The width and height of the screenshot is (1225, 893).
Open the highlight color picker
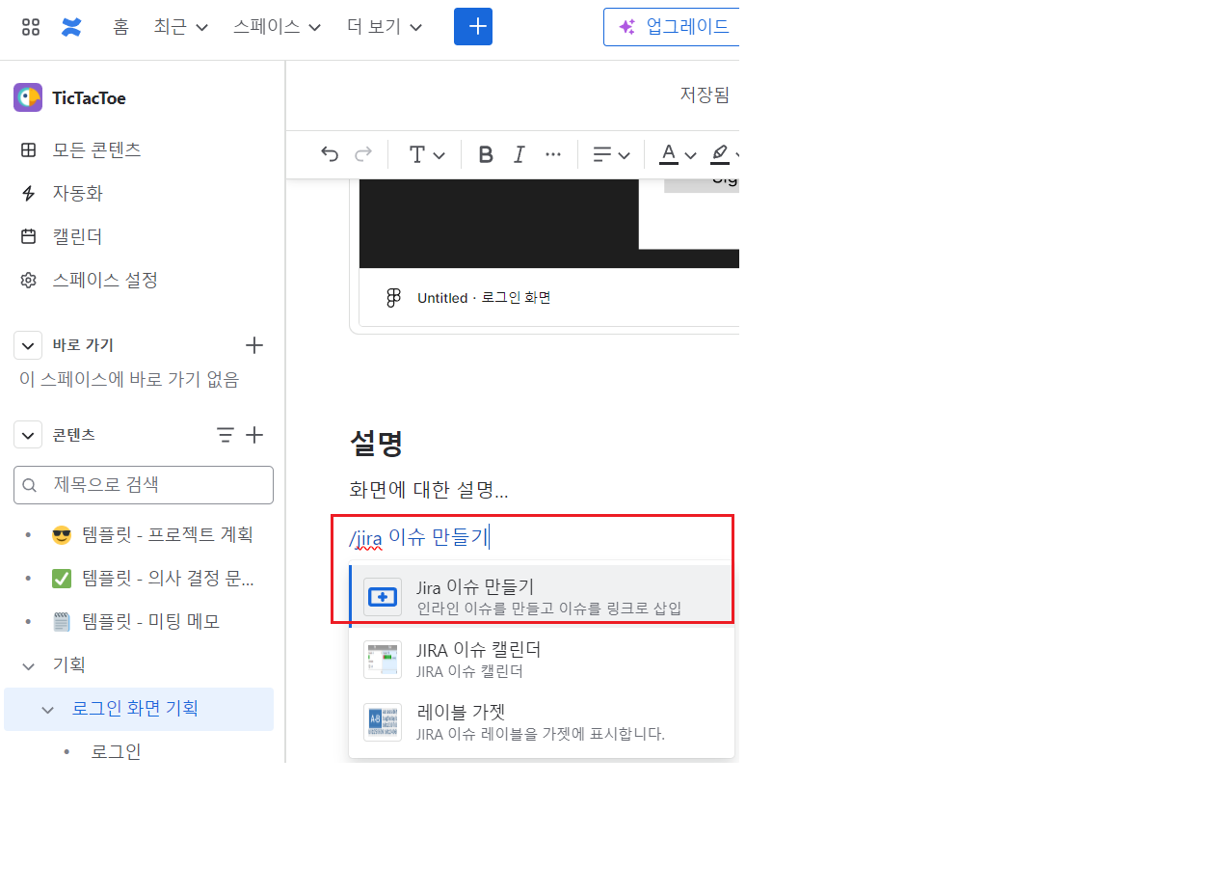(725, 154)
